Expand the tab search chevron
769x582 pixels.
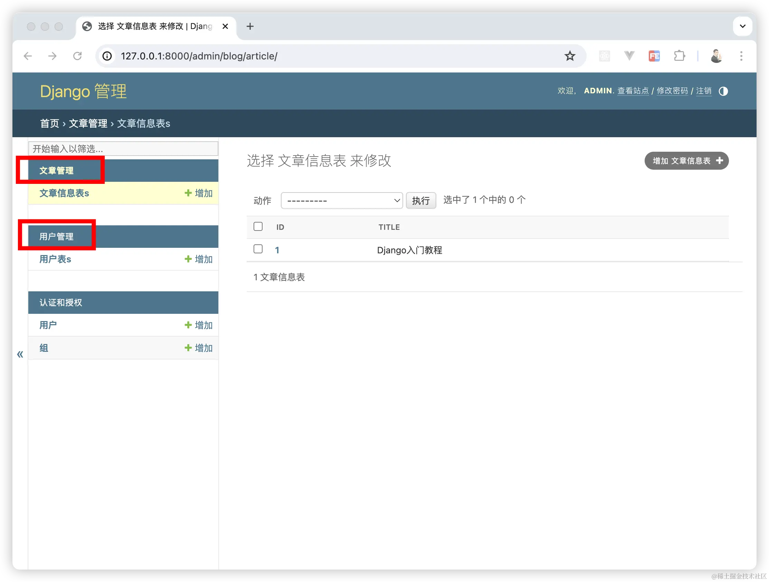[742, 26]
